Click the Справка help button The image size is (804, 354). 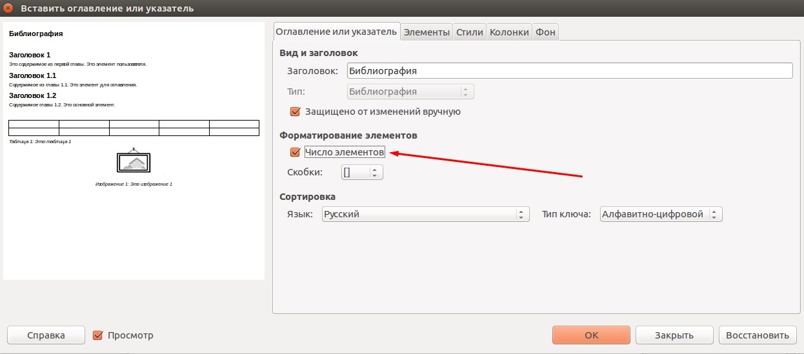coord(46,335)
